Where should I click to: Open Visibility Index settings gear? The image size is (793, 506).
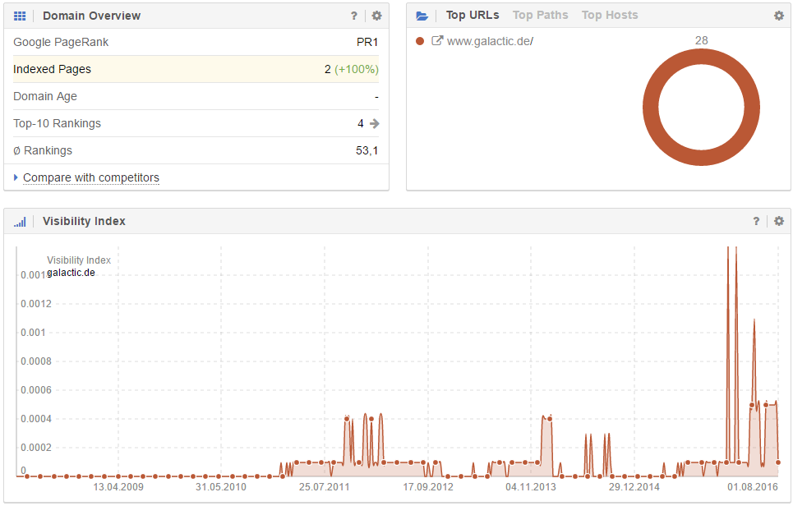[x=779, y=222]
